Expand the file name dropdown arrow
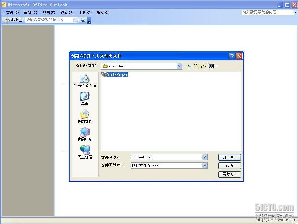The image size is (298, 224). coord(205,157)
